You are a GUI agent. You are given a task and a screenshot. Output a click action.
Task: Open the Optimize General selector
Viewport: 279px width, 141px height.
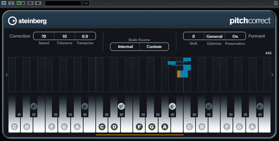[215, 36]
